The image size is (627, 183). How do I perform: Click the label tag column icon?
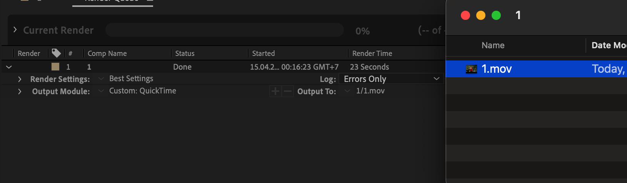[56, 53]
